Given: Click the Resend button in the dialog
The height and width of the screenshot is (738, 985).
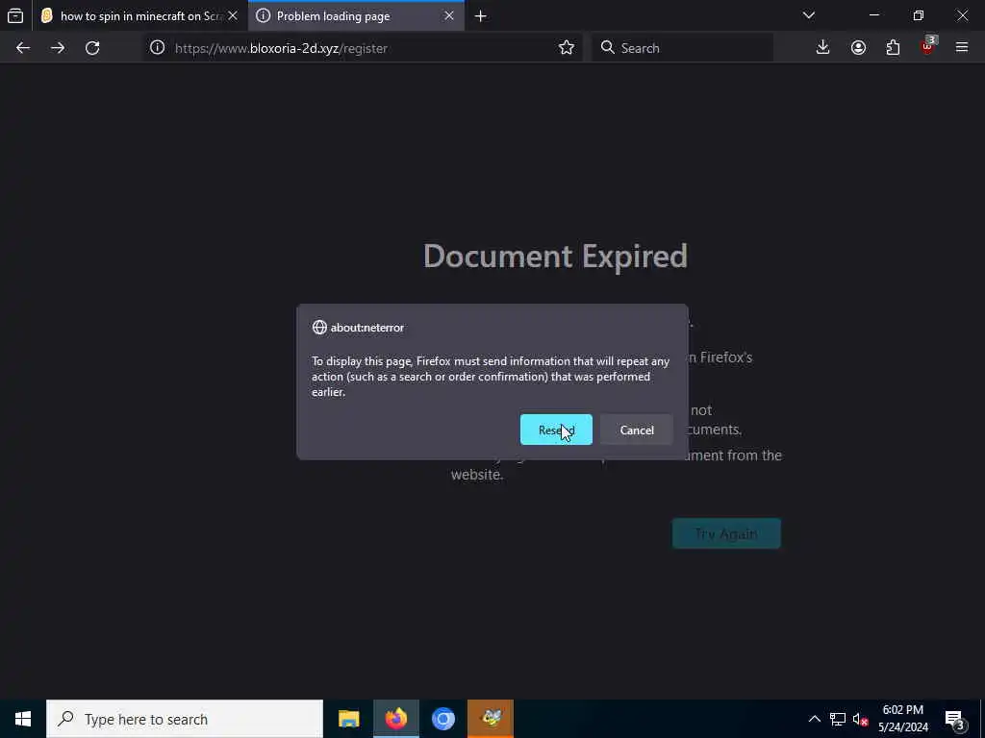Looking at the screenshot, I should coord(556,430).
